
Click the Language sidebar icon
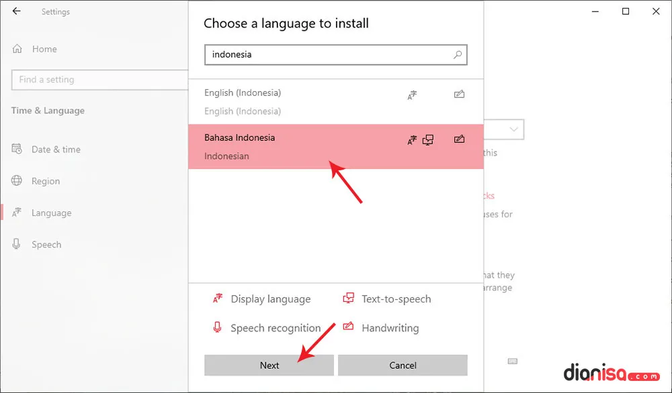tap(17, 213)
